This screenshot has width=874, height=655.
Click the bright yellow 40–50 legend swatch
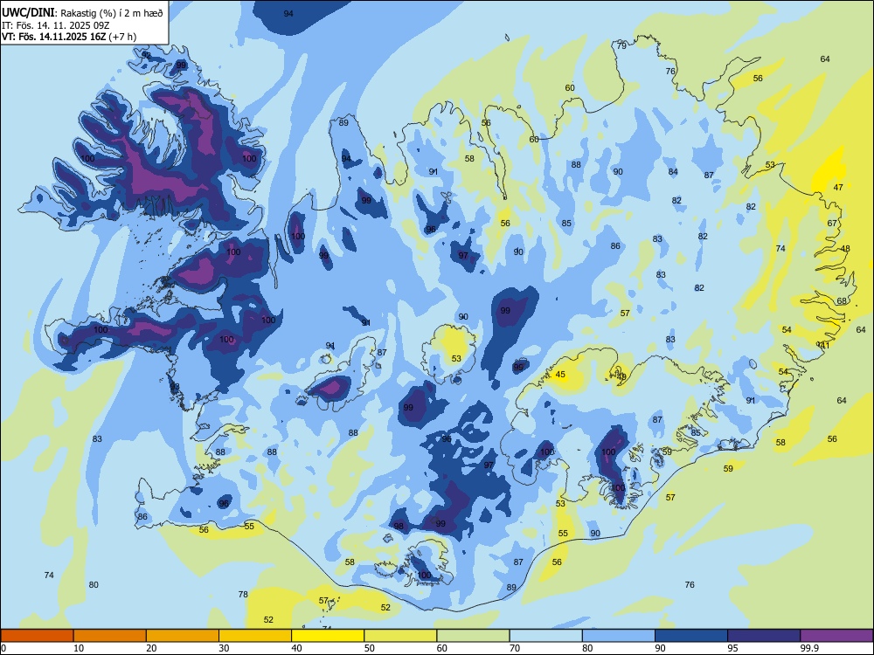[x=328, y=636]
